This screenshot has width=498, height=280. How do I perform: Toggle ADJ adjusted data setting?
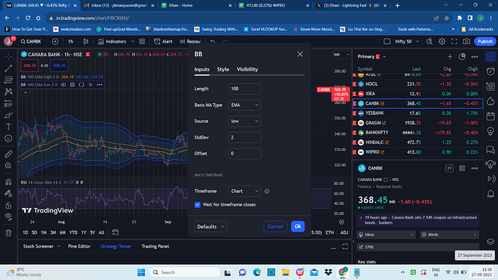click(x=344, y=232)
